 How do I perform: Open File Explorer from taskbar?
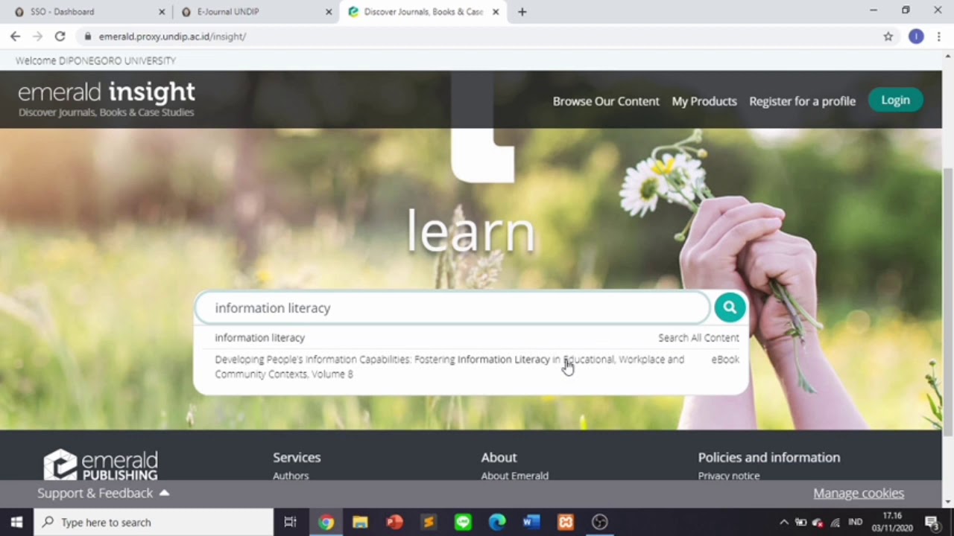coord(360,522)
